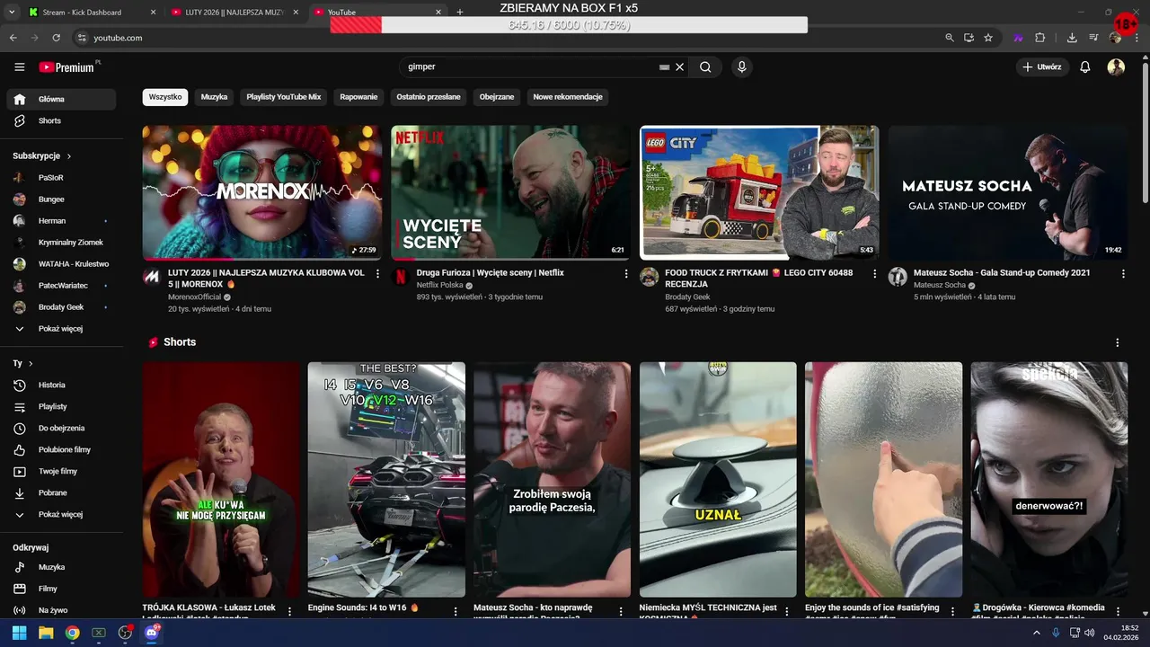Open Discord from taskbar
Image resolution: width=1150 pixels, height=647 pixels.
(x=151, y=633)
